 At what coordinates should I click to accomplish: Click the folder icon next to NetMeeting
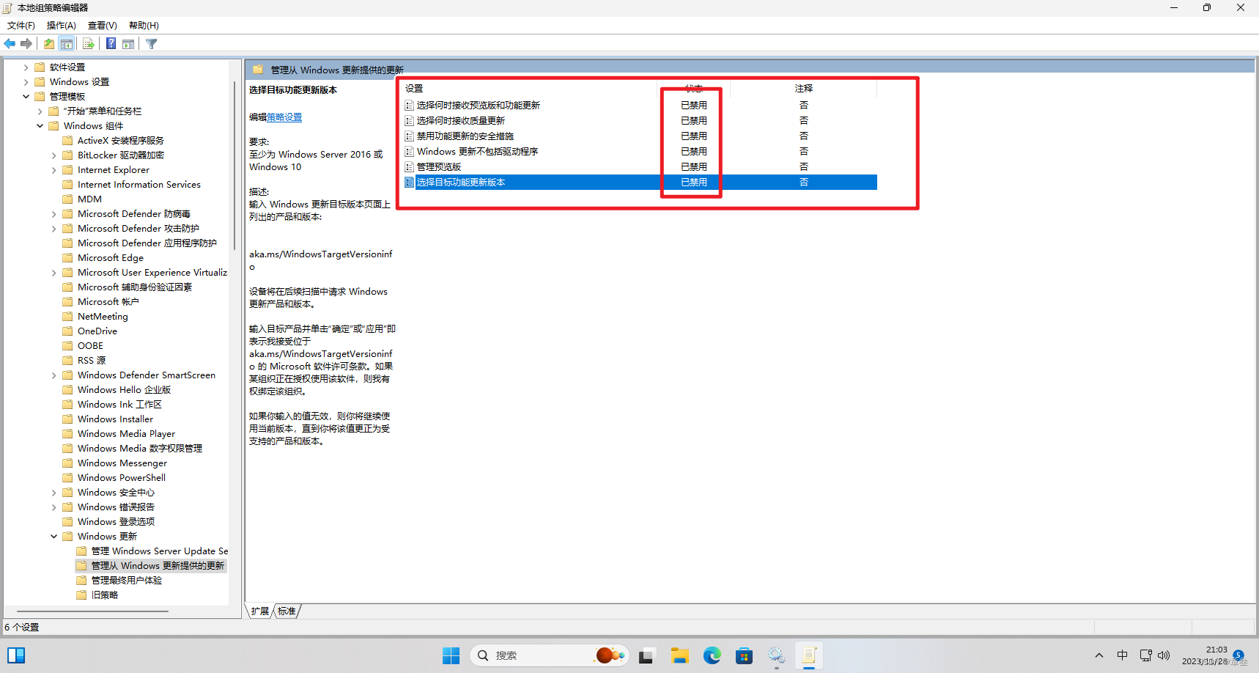[67, 317]
